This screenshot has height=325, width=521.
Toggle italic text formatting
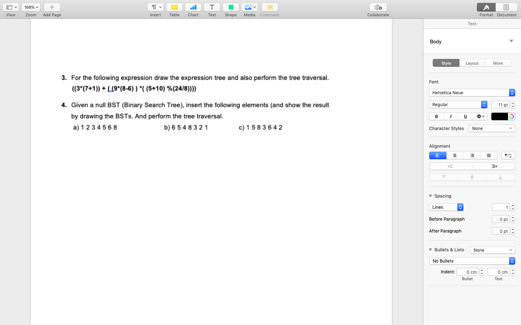pos(450,116)
